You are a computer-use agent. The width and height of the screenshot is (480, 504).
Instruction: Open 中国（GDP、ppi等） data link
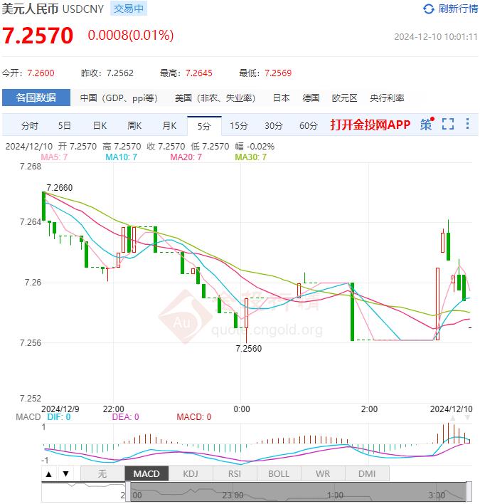[x=119, y=98]
